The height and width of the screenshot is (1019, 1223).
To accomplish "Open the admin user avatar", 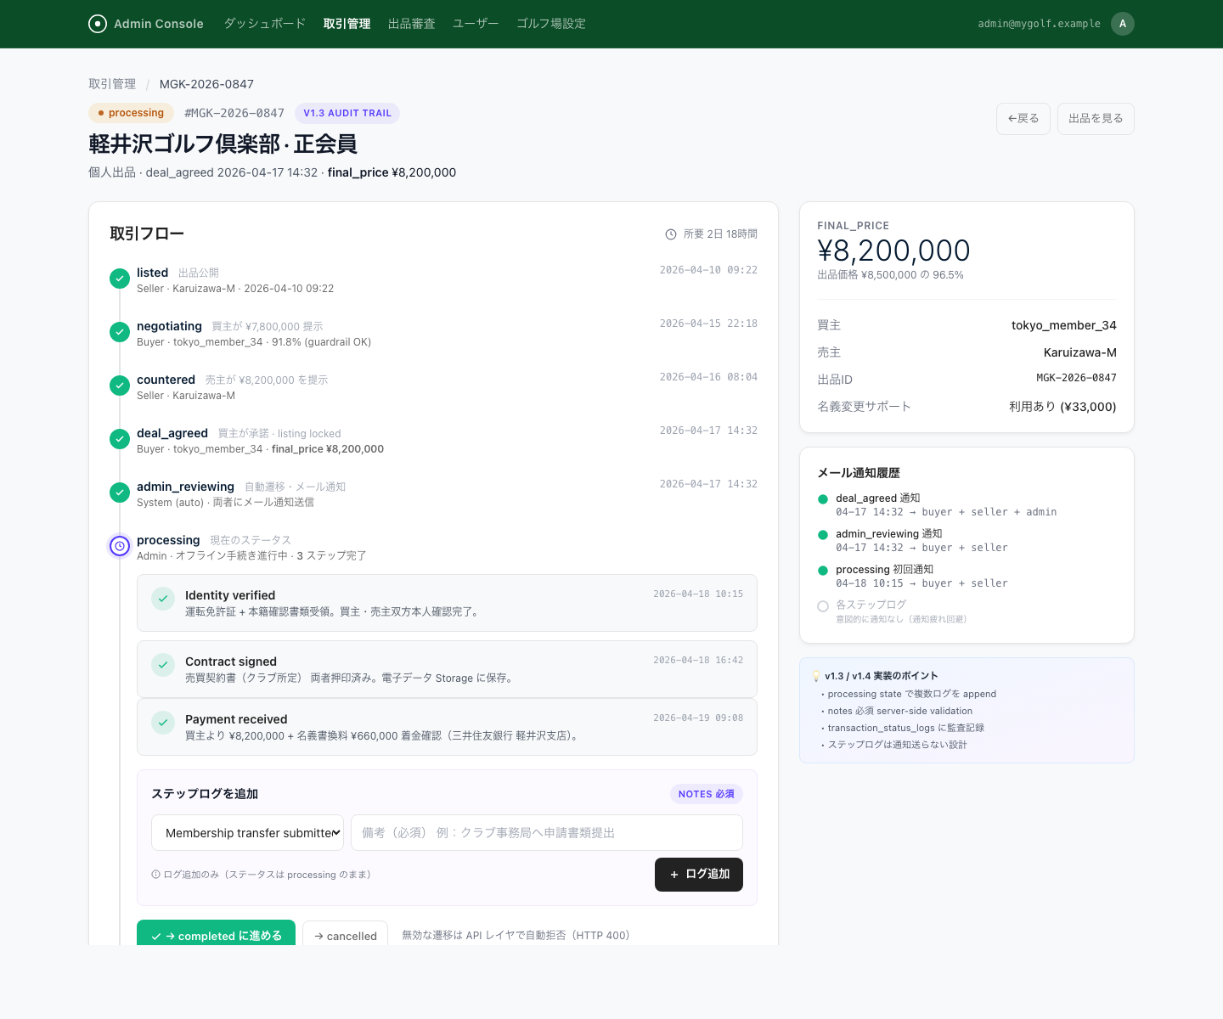I will click(x=1122, y=24).
